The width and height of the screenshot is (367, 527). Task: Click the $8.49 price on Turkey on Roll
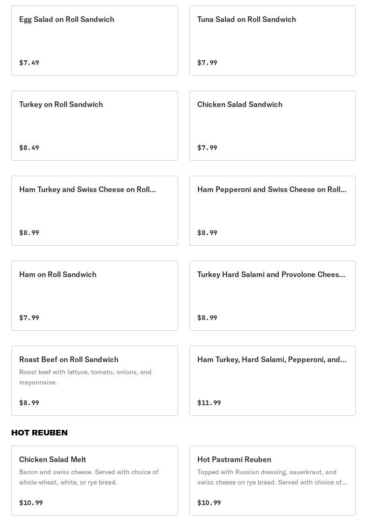(29, 148)
